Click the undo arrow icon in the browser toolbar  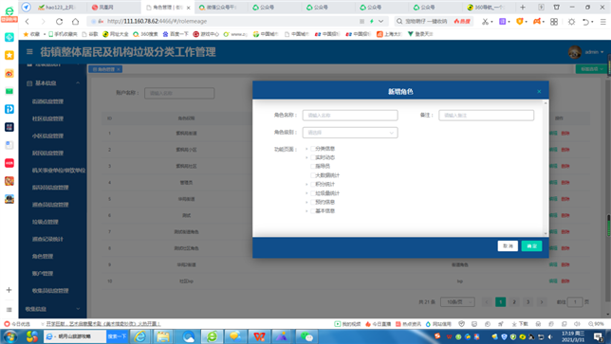(585, 22)
